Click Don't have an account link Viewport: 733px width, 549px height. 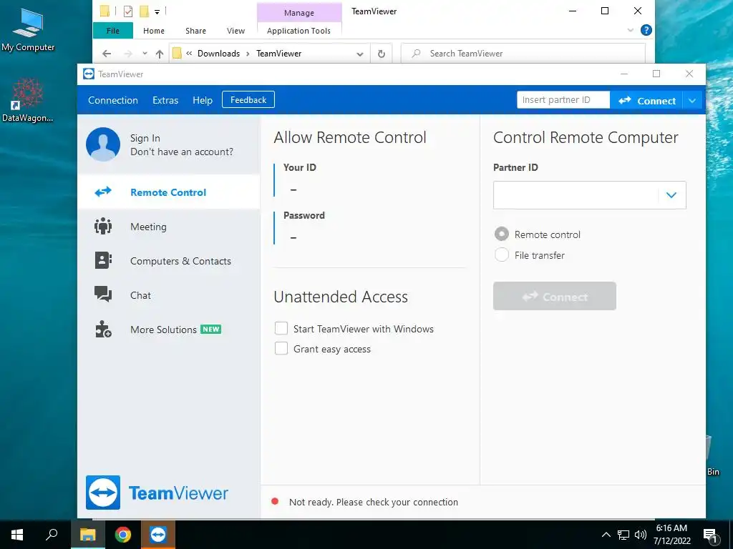click(181, 152)
